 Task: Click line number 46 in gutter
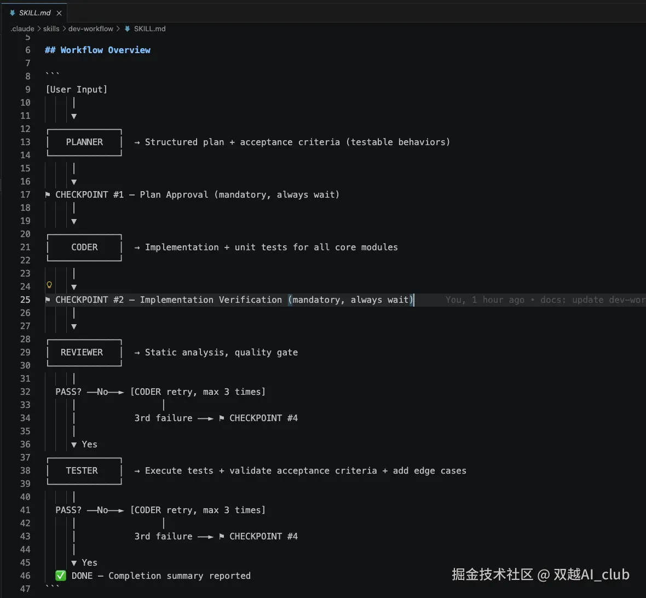coord(25,576)
